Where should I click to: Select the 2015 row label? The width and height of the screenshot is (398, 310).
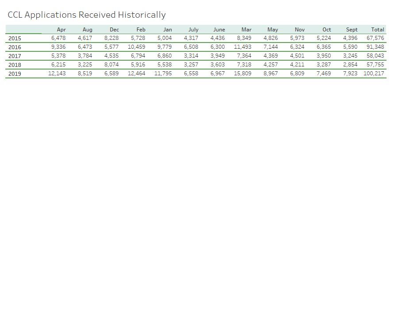[15, 38]
